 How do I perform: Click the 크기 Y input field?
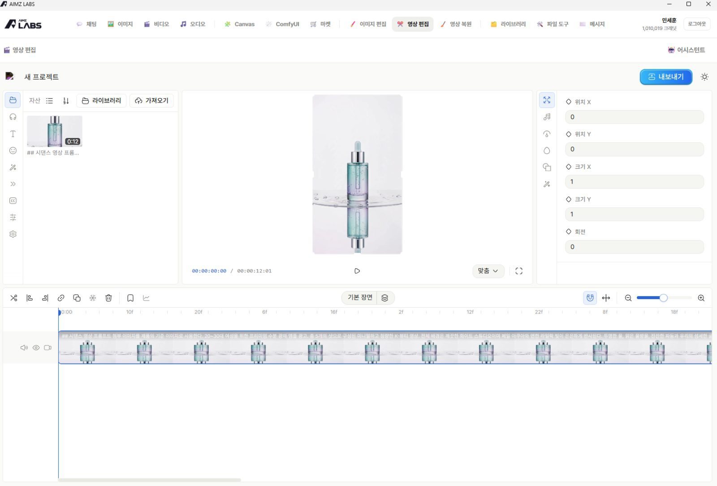point(634,214)
